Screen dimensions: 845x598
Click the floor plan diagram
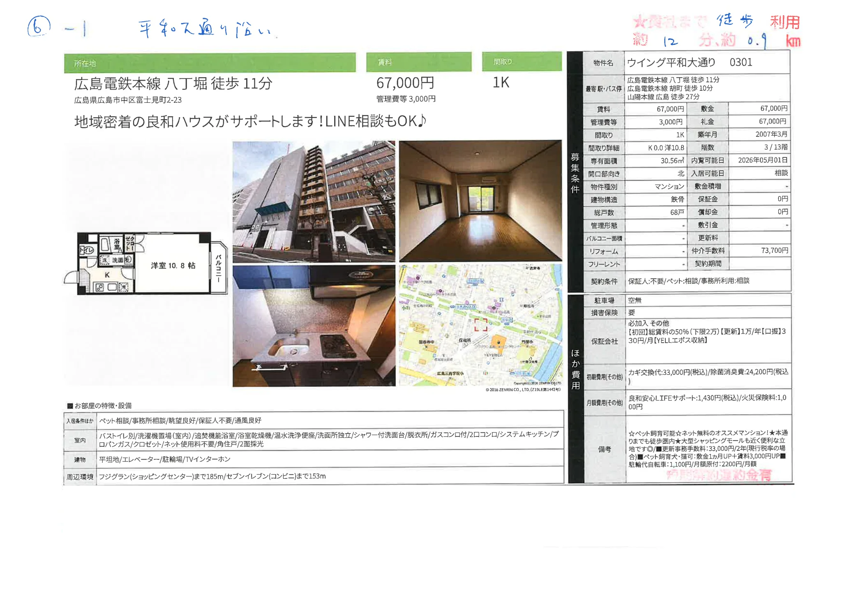pos(146,263)
